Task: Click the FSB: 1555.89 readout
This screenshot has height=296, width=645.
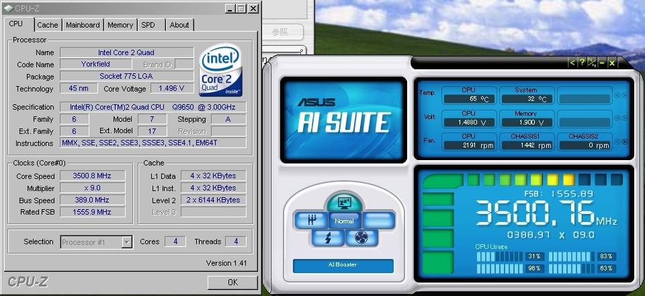Action: (x=558, y=194)
